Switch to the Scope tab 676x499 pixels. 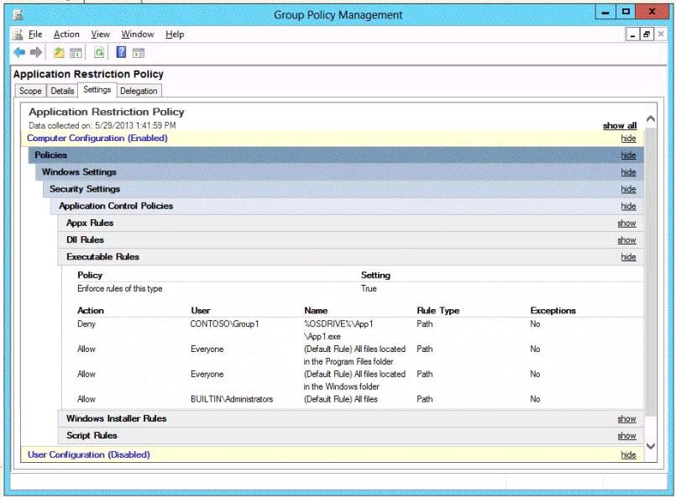pos(30,91)
